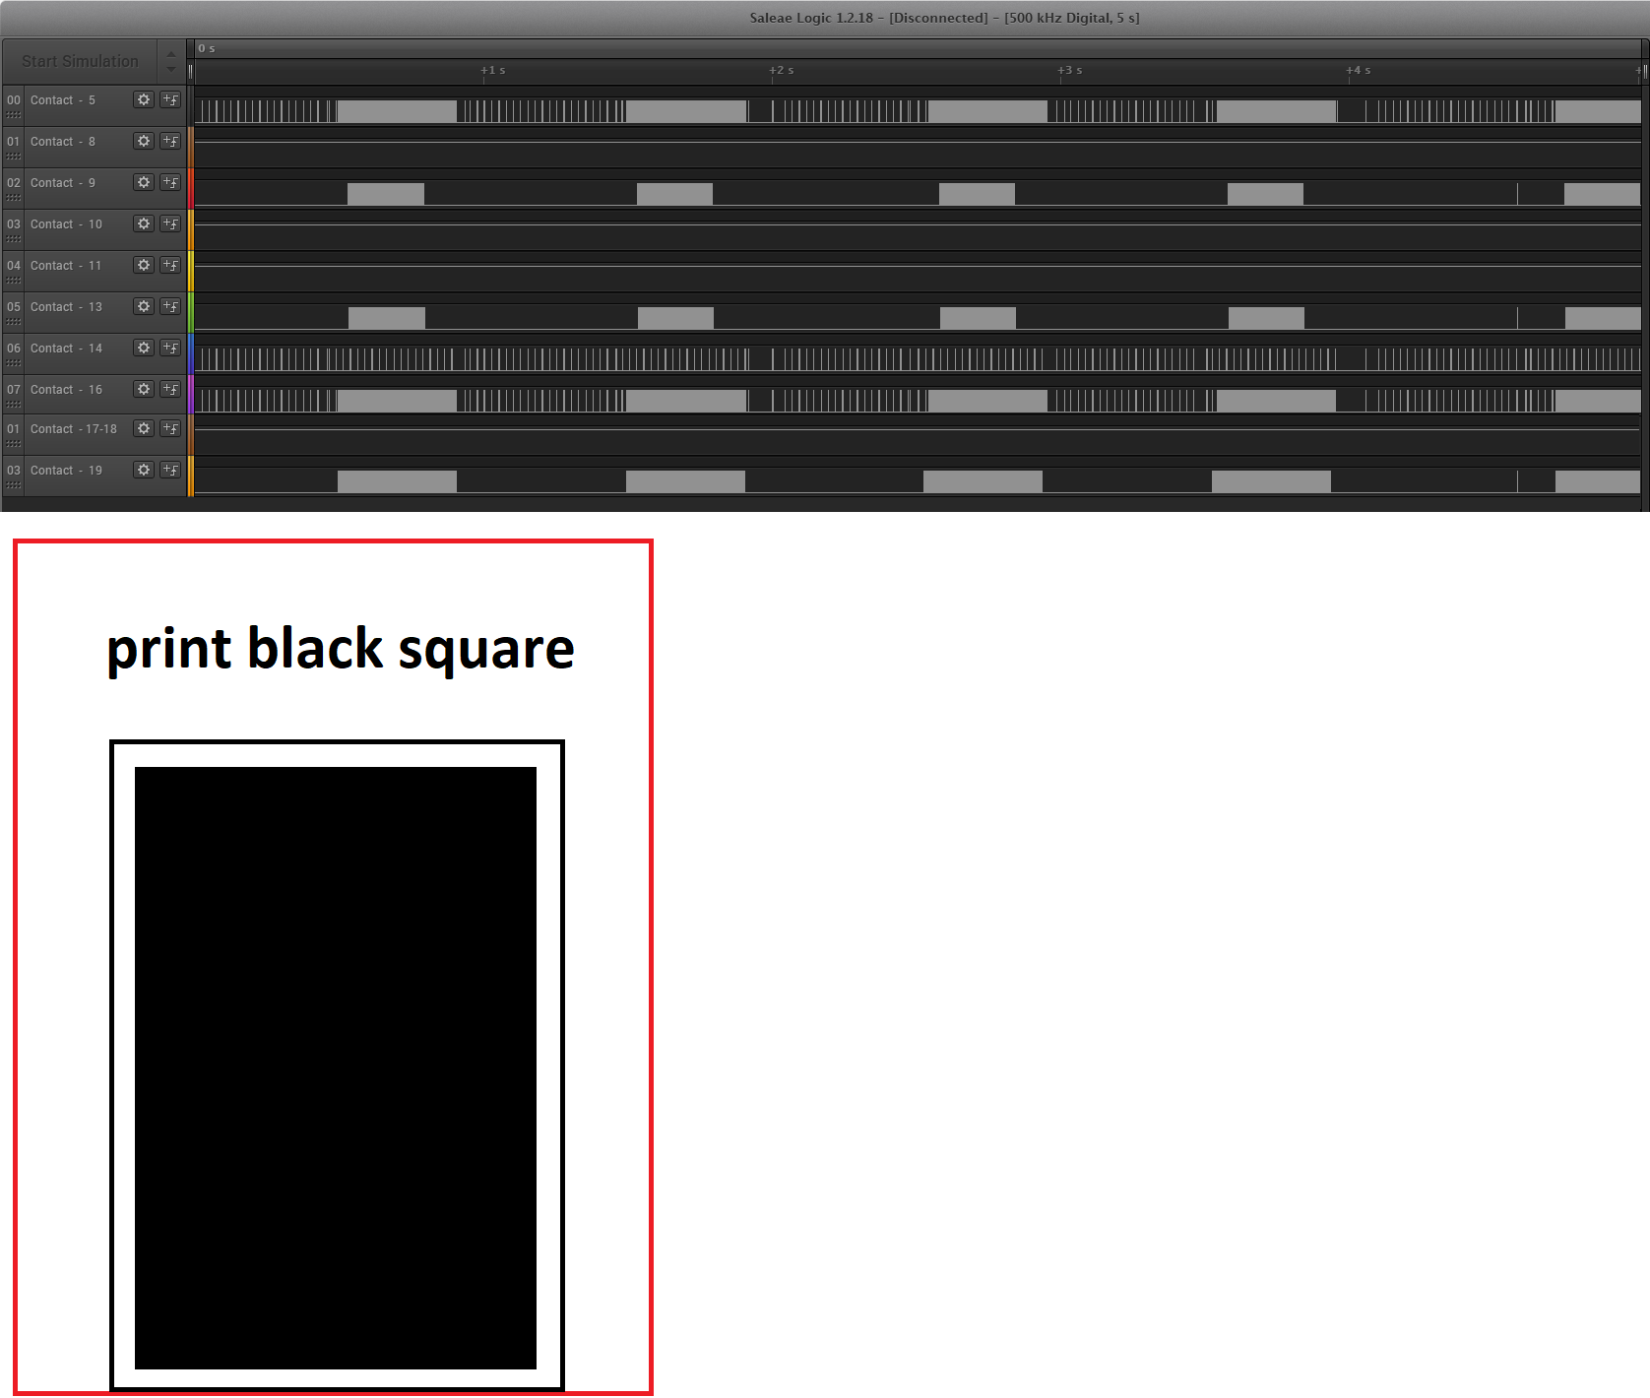
Task: Select the Contact - 9 channel label
Action: pos(63,183)
